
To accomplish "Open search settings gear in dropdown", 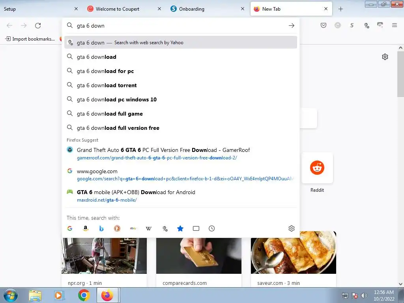I will [x=292, y=228].
